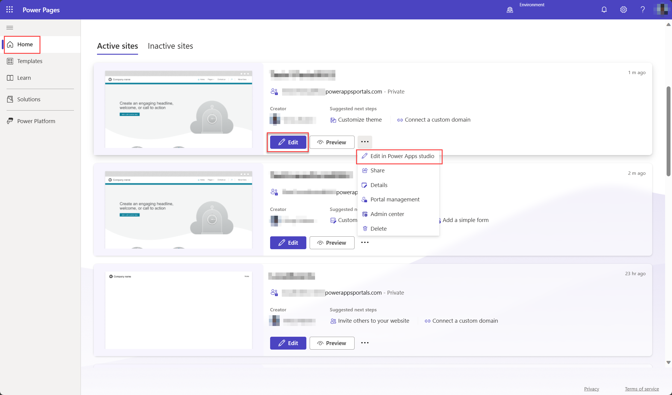The width and height of the screenshot is (672, 395).
Task: Click the notifications bell icon
Action: click(x=604, y=9)
